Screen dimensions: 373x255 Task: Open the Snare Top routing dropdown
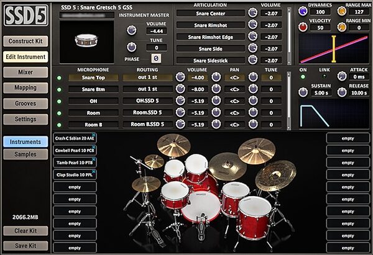[147, 78]
